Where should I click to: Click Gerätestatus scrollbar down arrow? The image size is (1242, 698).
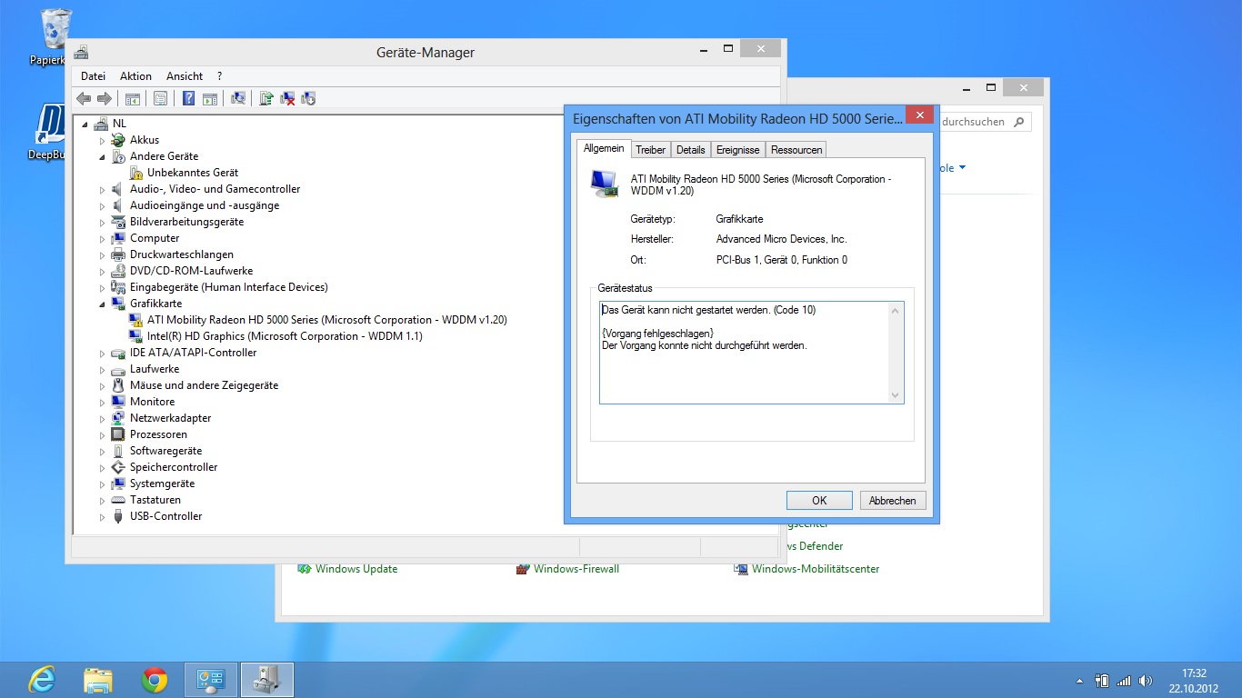pos(895,395)
